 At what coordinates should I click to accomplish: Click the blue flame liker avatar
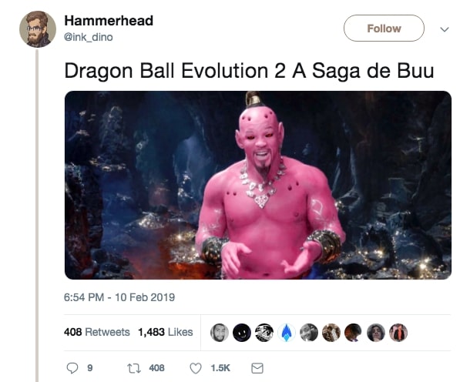click(287, 333)
